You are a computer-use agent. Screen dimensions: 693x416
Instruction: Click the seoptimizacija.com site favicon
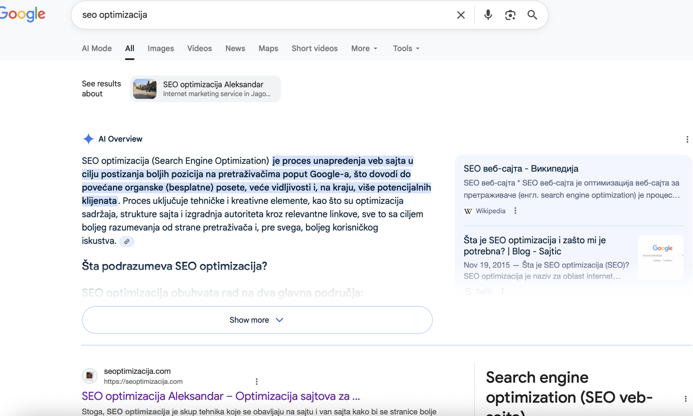pos(89,376)
